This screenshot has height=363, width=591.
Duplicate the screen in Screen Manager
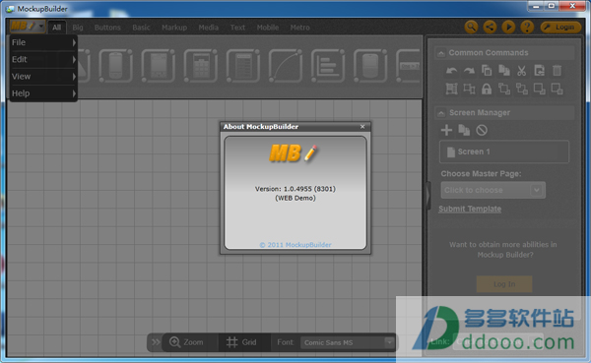[x=464, y=130]
